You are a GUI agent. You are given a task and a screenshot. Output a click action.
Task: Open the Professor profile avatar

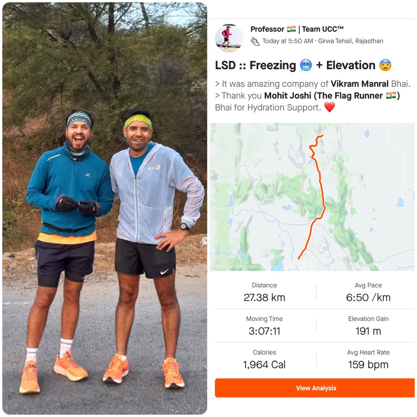[x=229, y=38]
